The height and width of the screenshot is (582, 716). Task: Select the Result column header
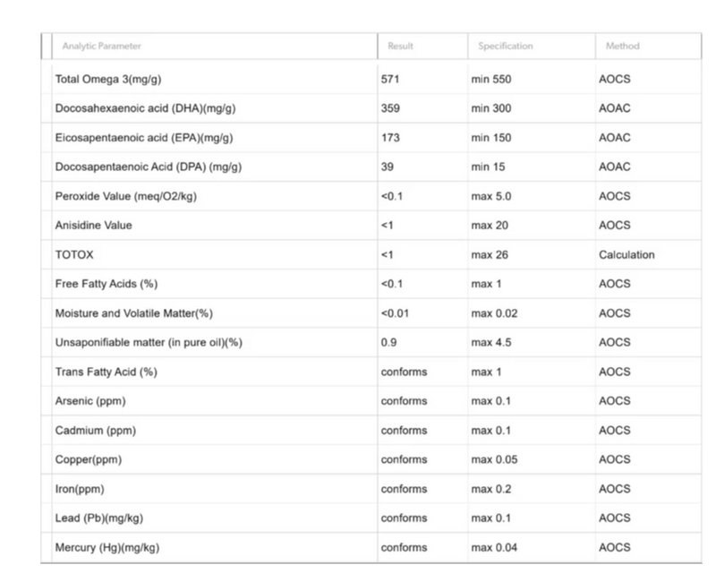coord(400,47)
